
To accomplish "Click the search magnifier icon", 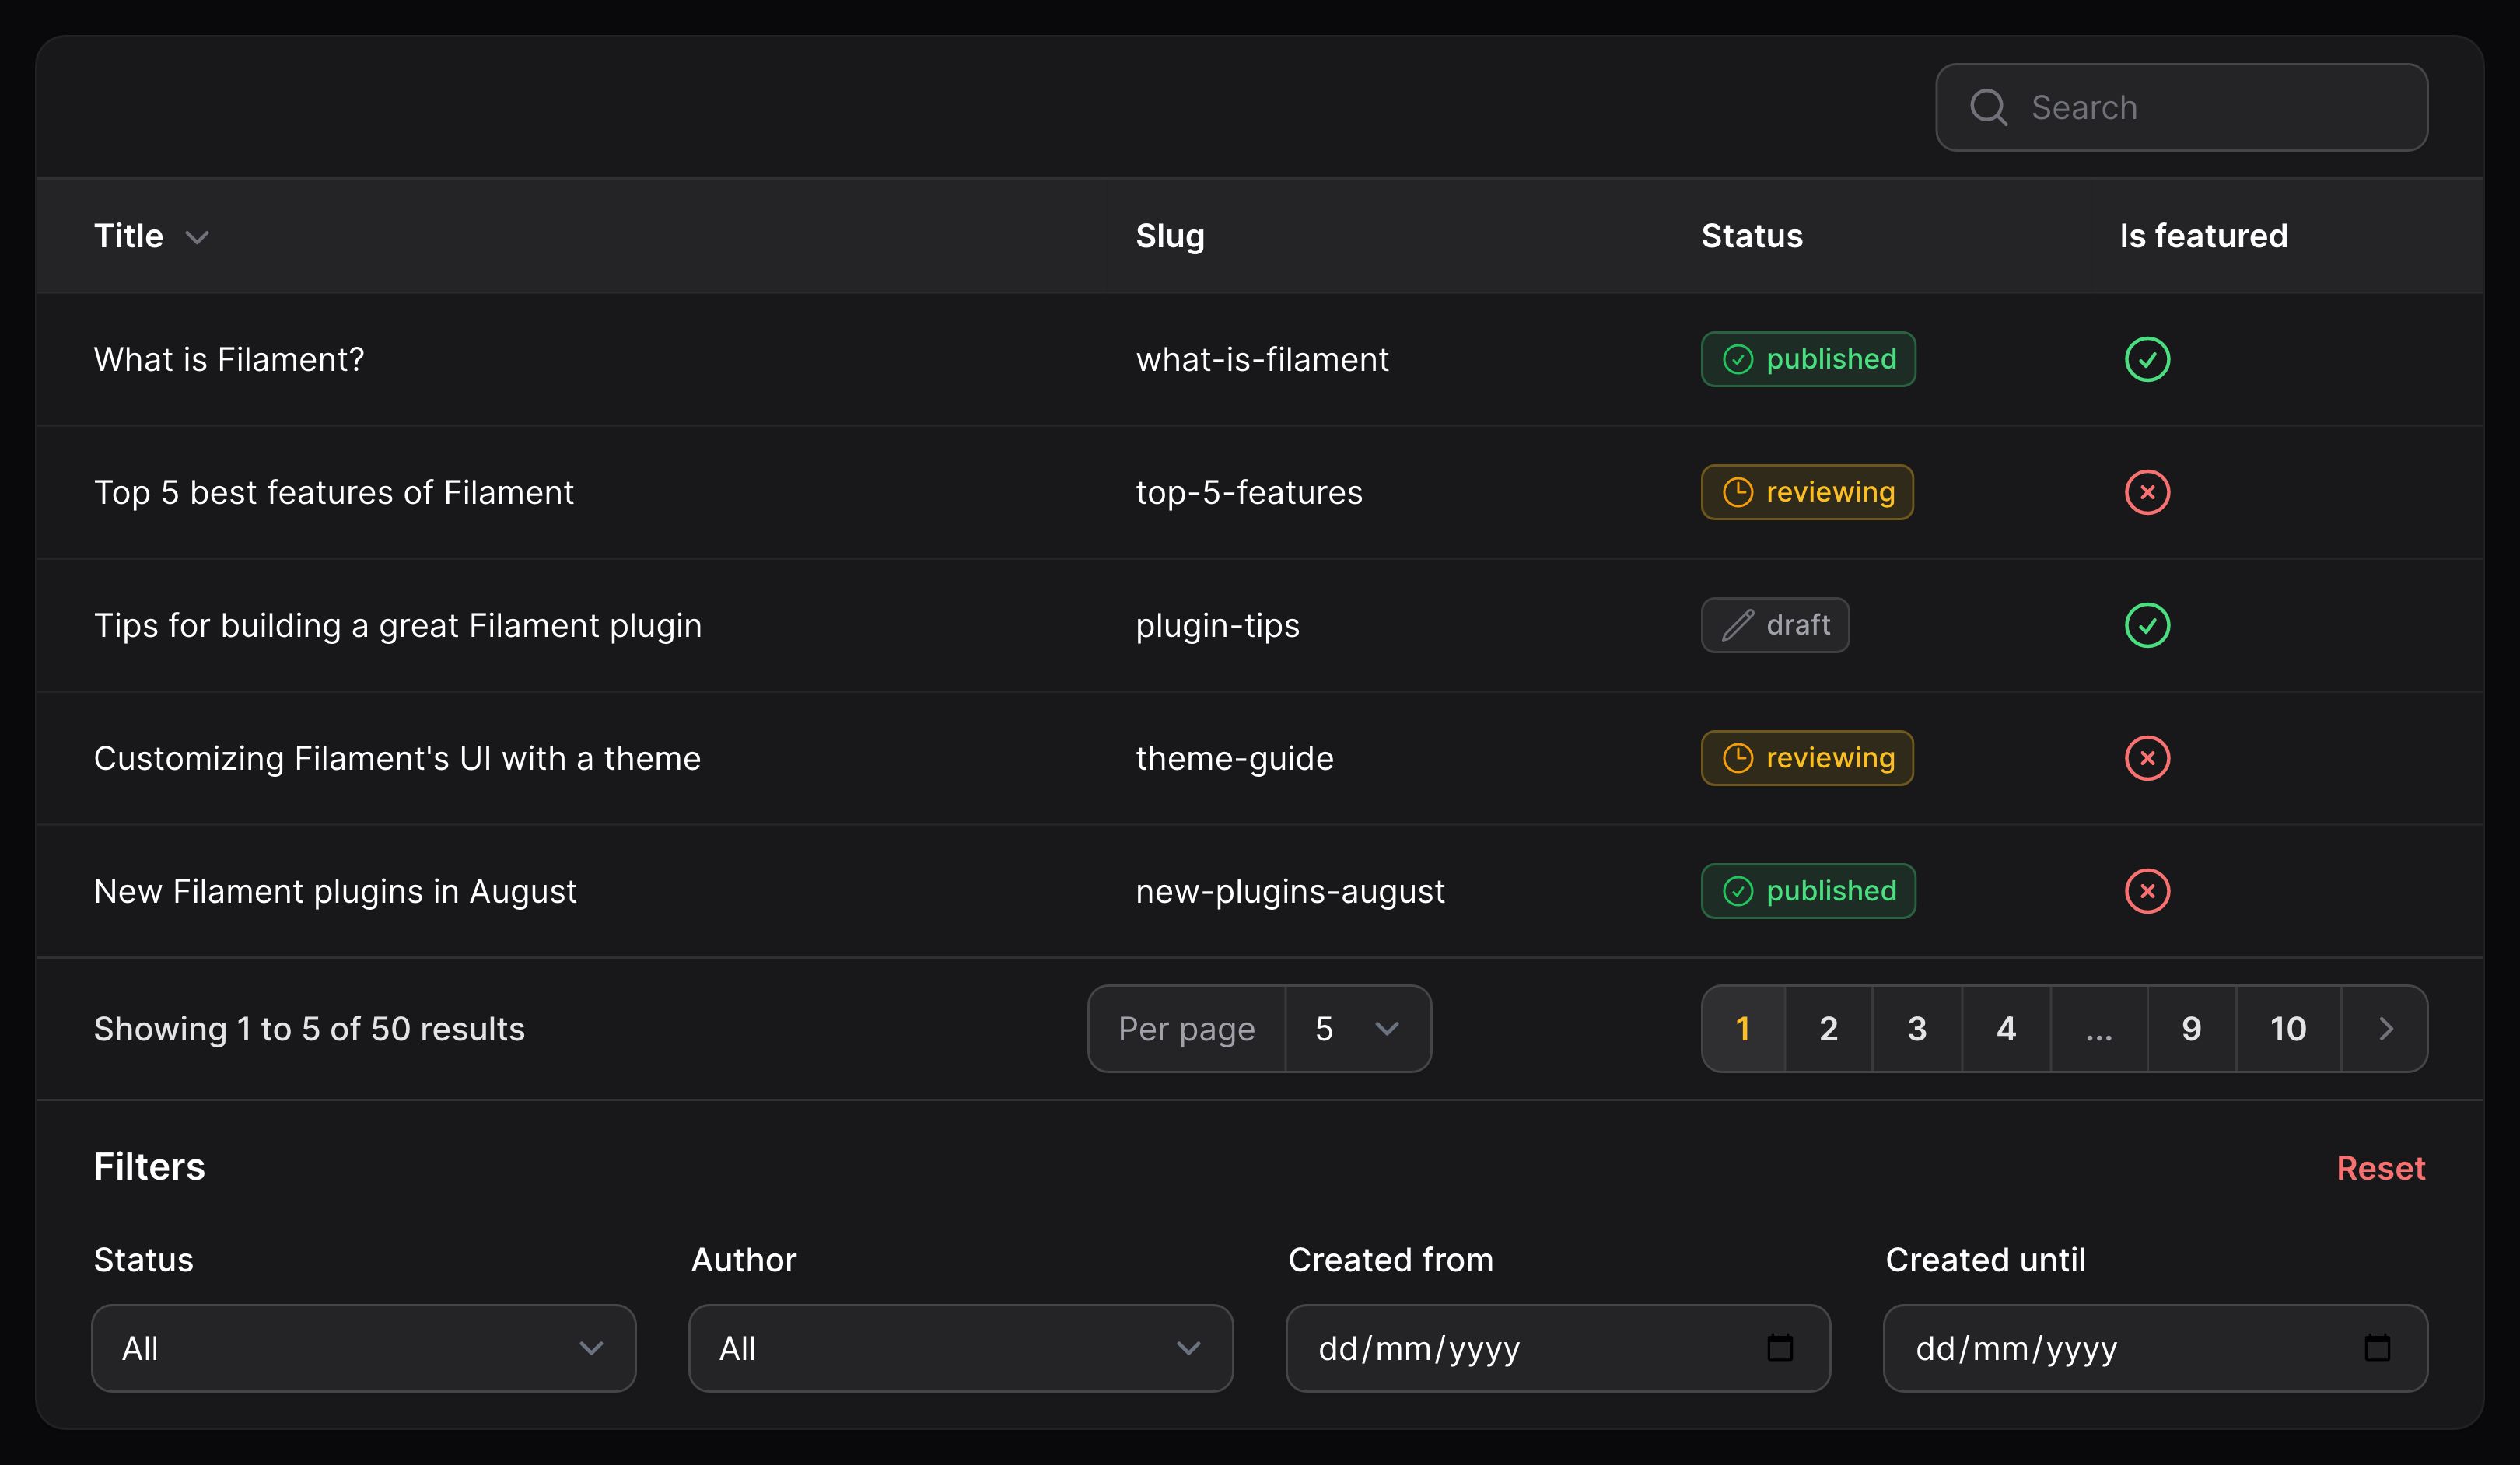I will click(x=1988, y=107).
